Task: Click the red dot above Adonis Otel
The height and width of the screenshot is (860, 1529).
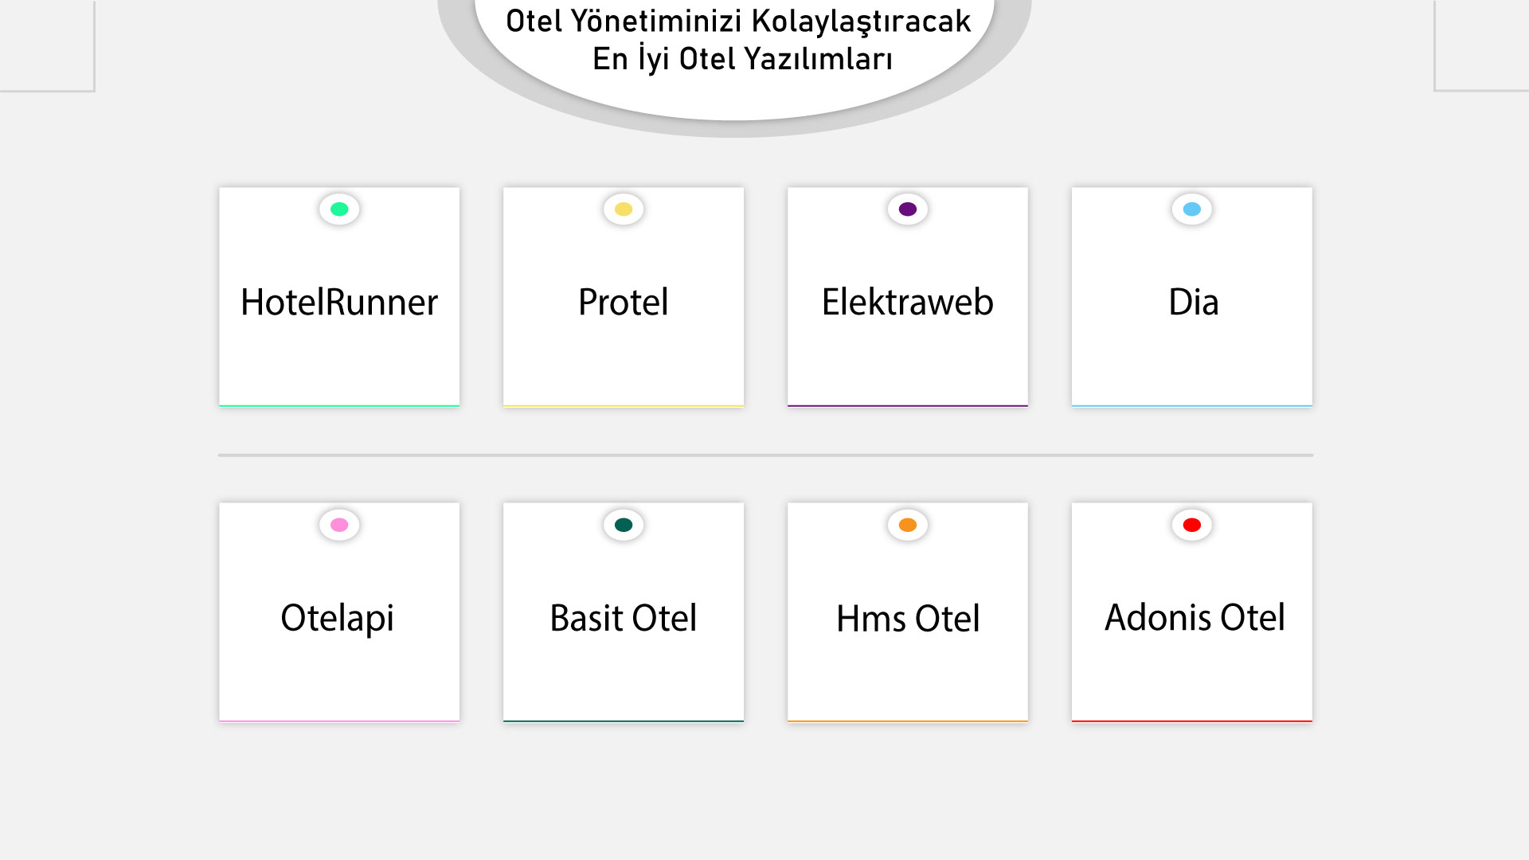Action: click(x=1192, y=525)
